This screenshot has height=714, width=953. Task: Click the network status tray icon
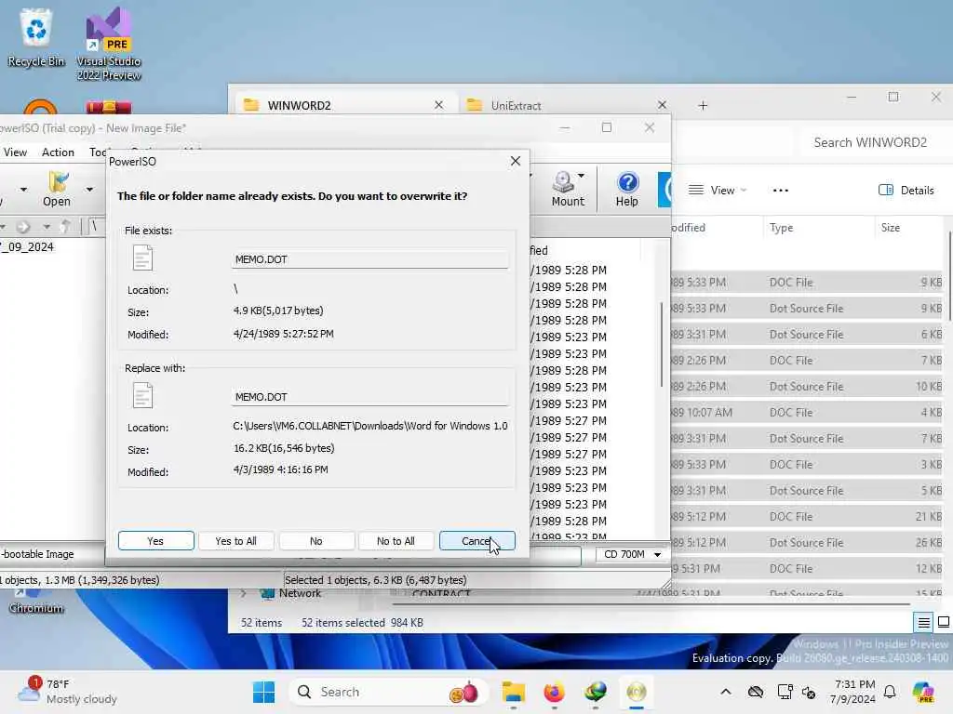point(785,692)
